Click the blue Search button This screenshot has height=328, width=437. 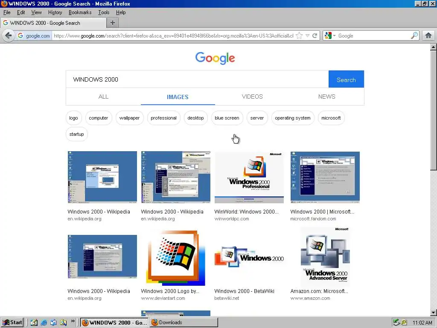(346, 79)
